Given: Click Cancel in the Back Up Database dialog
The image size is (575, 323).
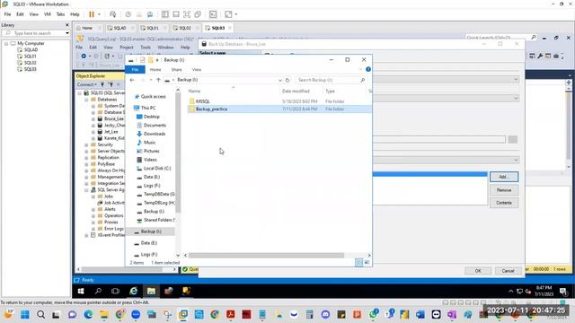Looking at the screenshot, I should coord(508,271).
